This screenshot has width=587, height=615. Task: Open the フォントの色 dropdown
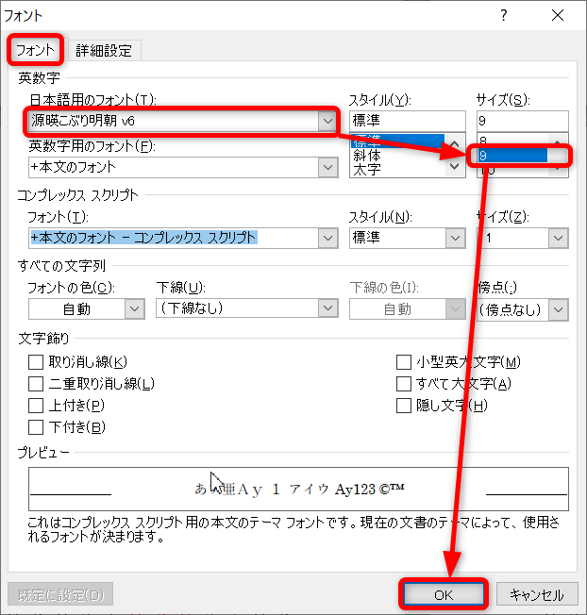(x=133, y=308)
